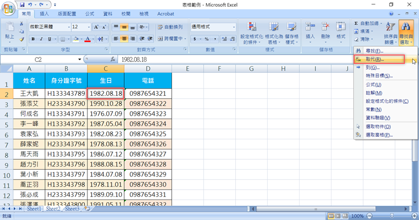Open the Sheet2 worksheet tab

(53, 208)
